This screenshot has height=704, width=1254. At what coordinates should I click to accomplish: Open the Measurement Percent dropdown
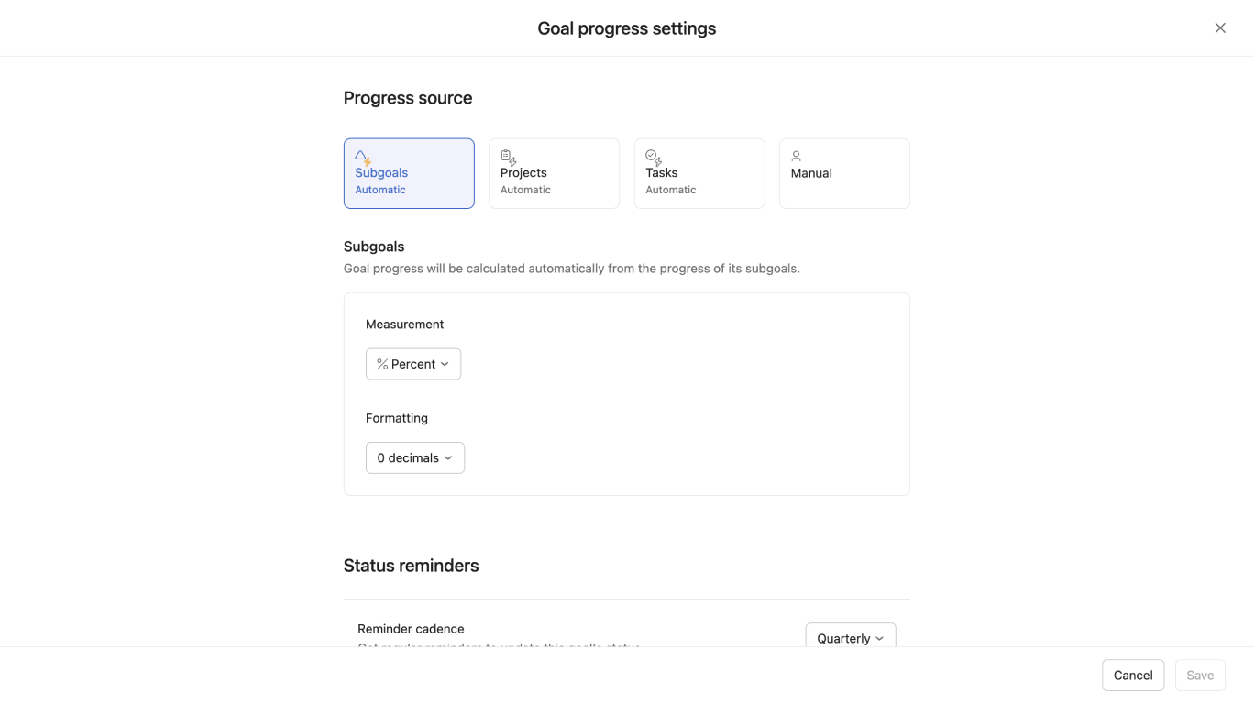(412, 364)
